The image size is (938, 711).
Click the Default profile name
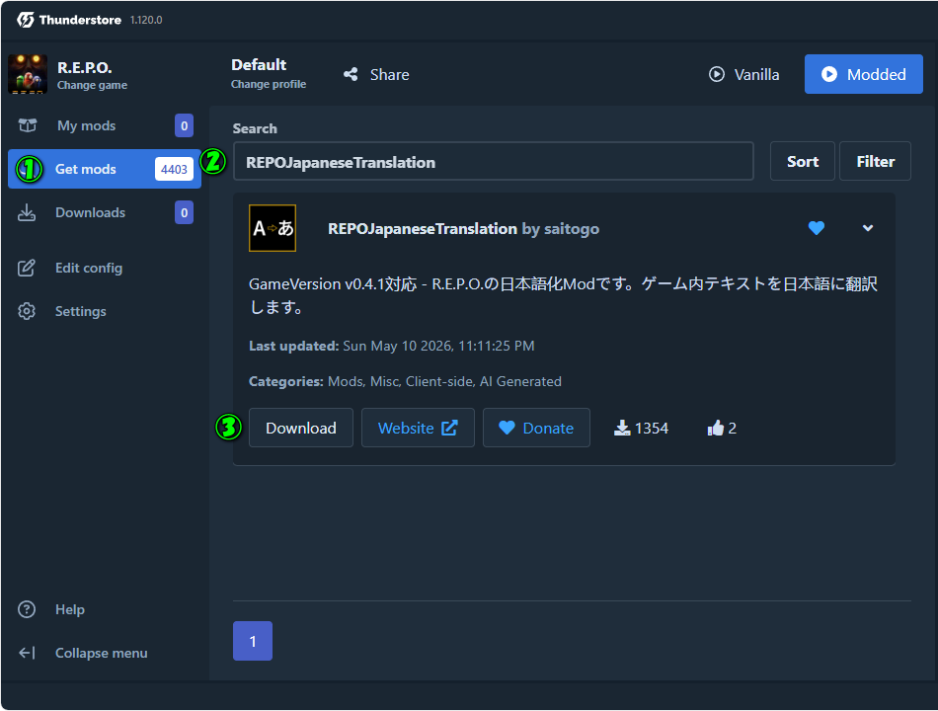click(x=259, y=64)
